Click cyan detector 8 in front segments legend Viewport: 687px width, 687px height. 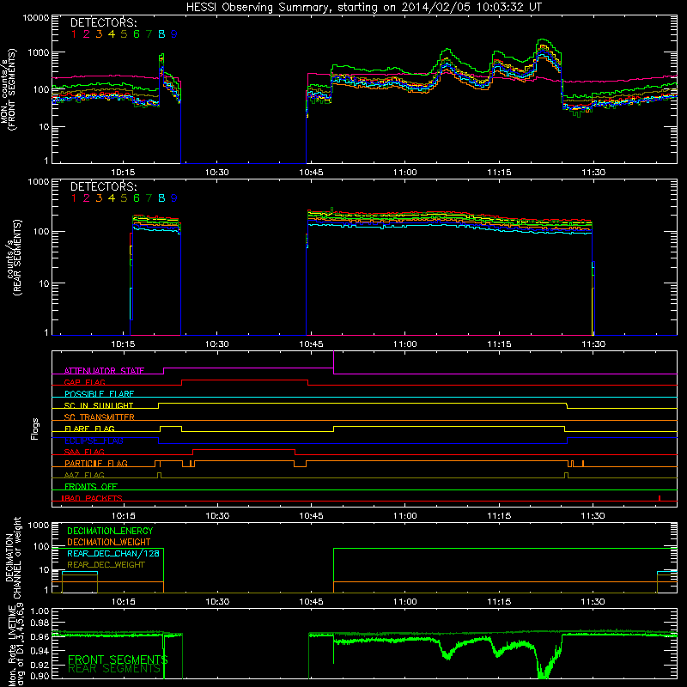(161, 34)
